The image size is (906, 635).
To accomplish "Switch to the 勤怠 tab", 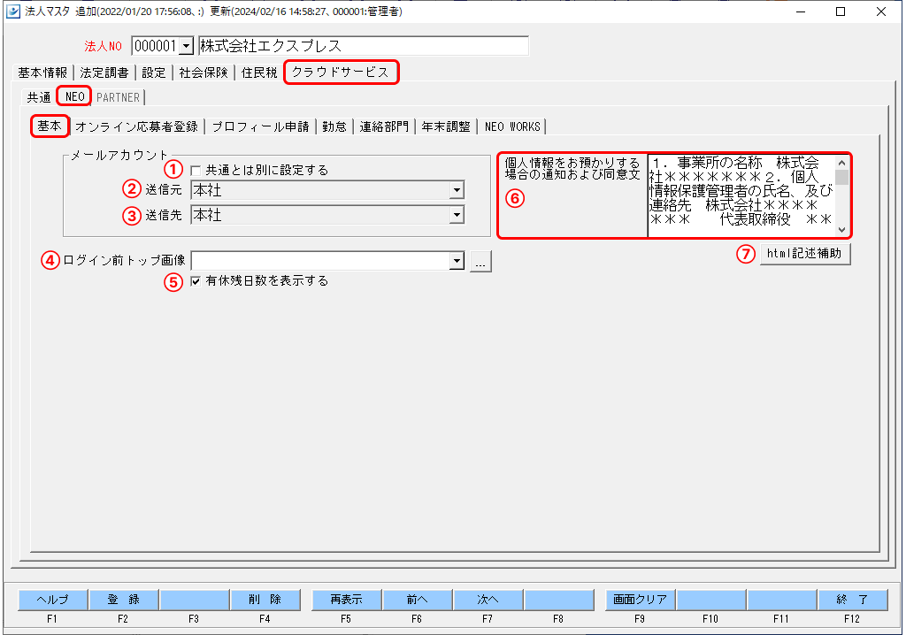I will (x=334, y=127).
